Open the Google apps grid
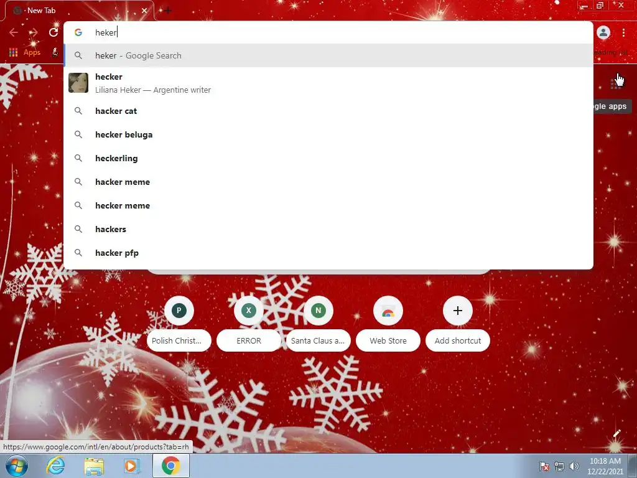This screenshot has width=637, height=478. [x=616, y=83]
